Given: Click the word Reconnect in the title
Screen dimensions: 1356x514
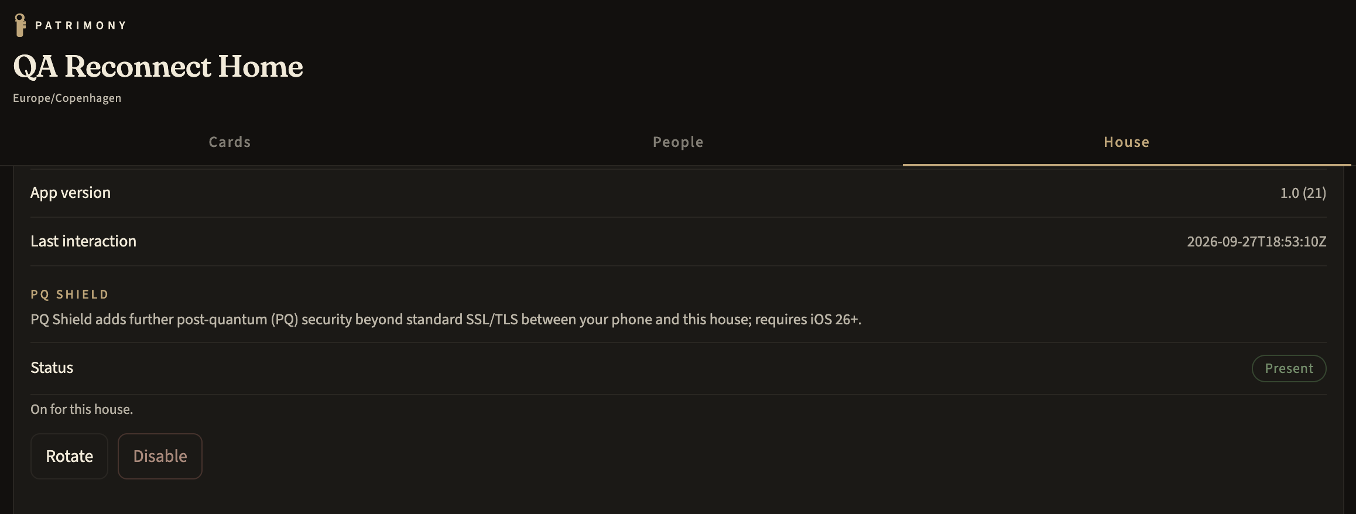Looking at the screenshot, I should tap(138, 66).
